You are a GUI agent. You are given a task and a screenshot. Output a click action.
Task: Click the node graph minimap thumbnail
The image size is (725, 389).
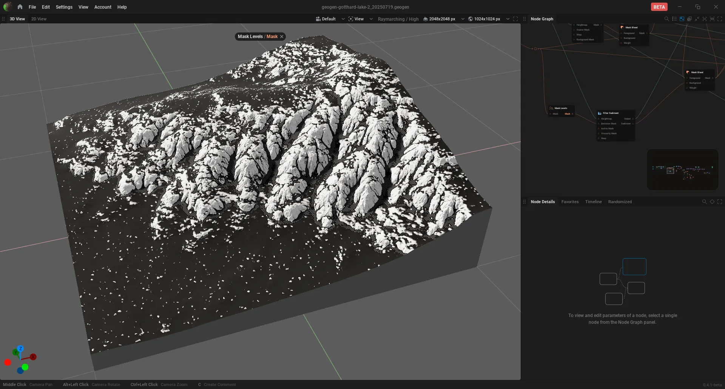(x=682, y=170)
